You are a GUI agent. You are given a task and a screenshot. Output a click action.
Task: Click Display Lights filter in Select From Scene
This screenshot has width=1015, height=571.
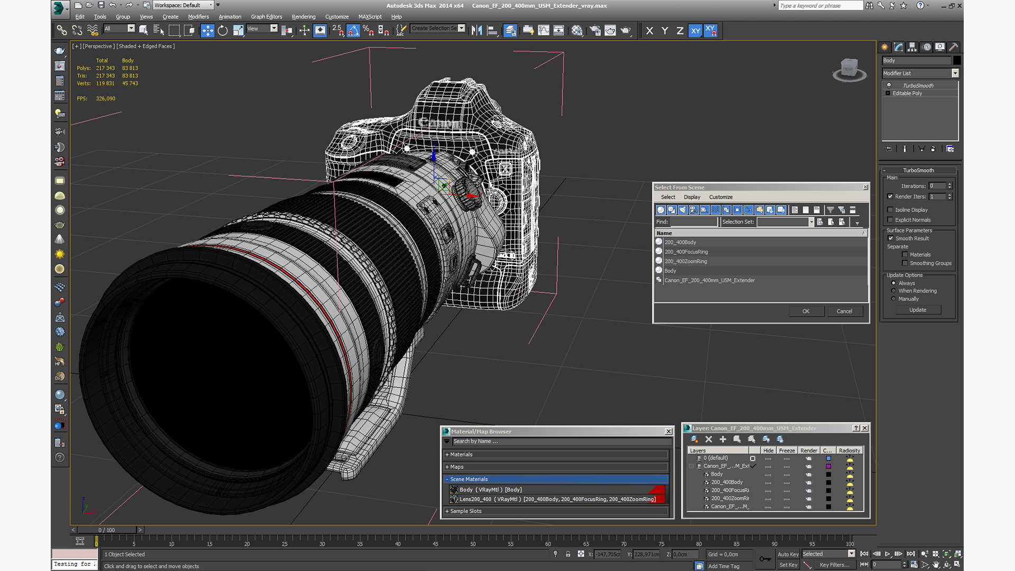pos(682,210)
